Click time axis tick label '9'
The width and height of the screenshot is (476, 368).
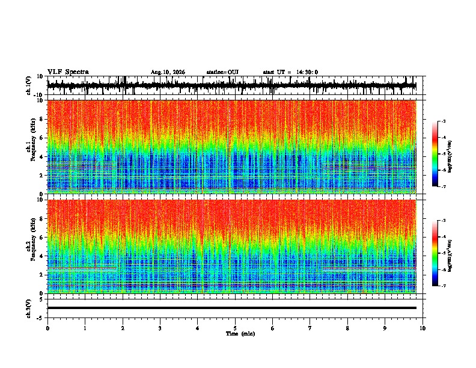[x=385, y=328]
